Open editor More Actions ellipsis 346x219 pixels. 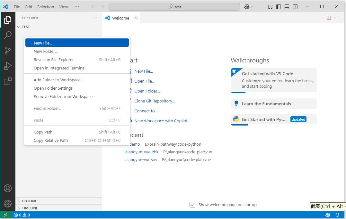click(337, 18)
